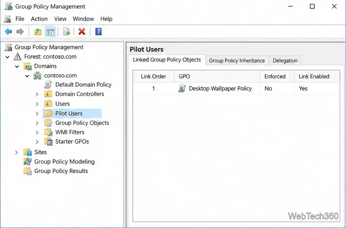The height and width of the screenshot is (228, 346).
Task: Switch to Linked Group Policy Objects tab
Action: pos(167,60)
